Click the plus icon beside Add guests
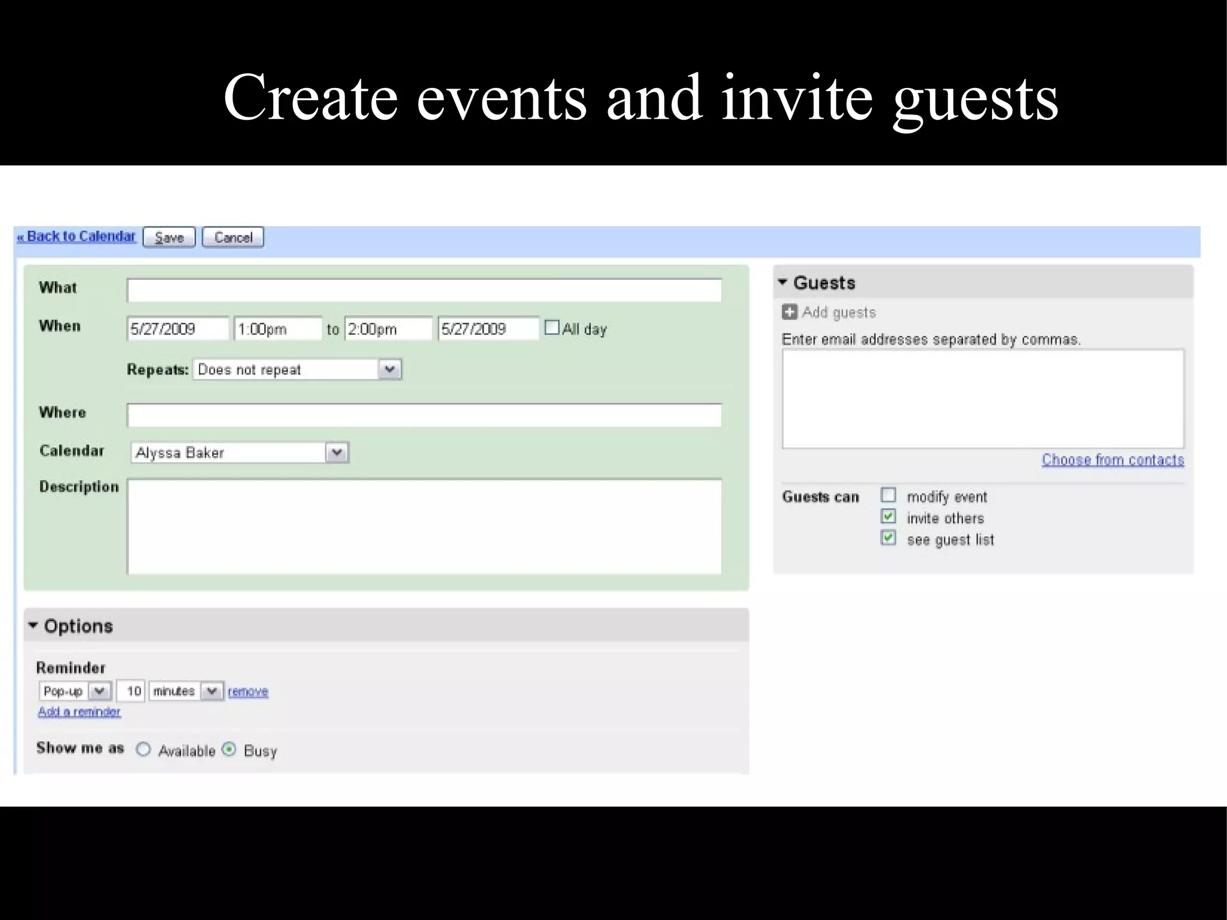The width and height of the screenshot is (1227, 920). (790, 312)
